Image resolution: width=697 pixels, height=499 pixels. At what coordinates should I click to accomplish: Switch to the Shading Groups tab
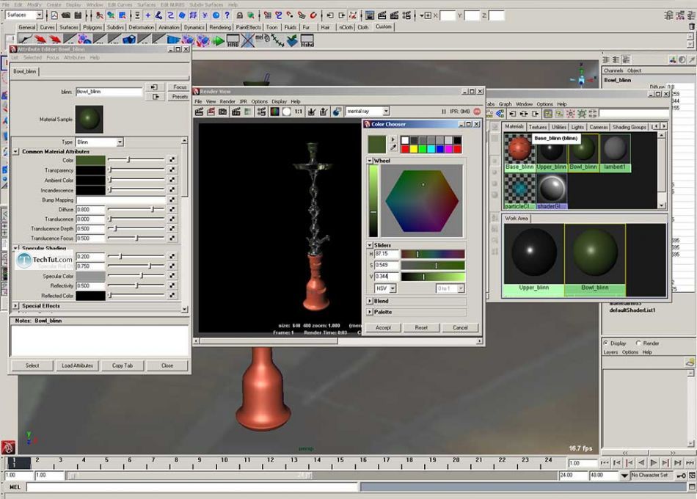pyautogui.click(x=629, y=127)
